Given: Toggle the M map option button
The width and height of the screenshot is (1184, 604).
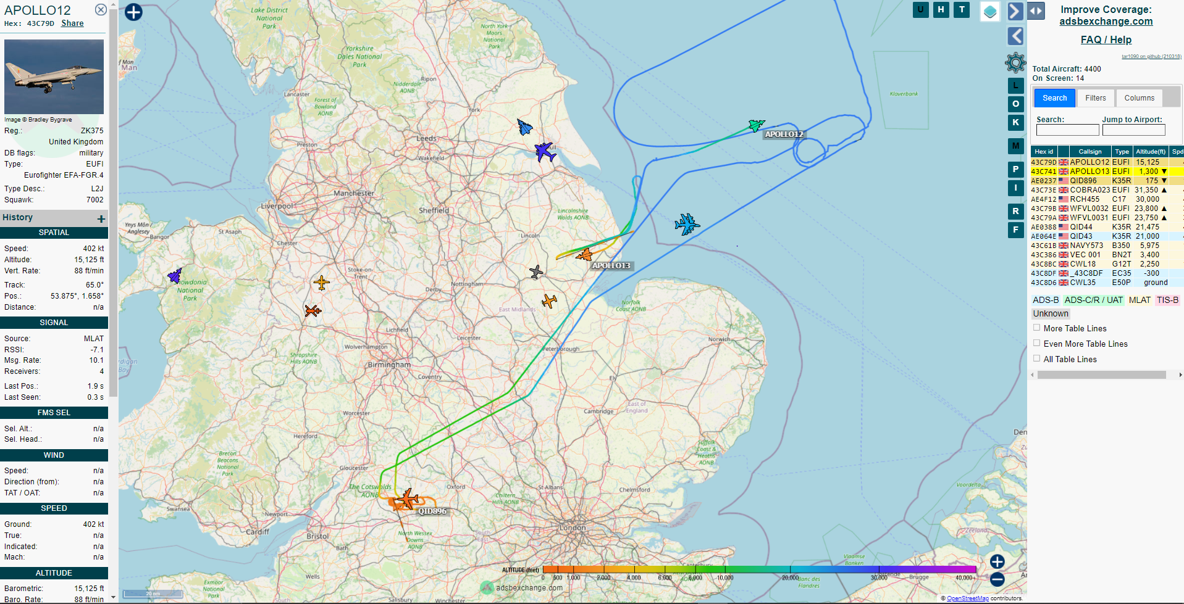Looking at the screenshot, I should click(1015, 146).
